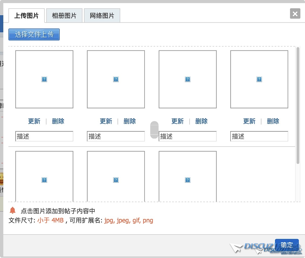Click the image list vertical scrollbar
The image size is (305, 258).
(298, 106)
